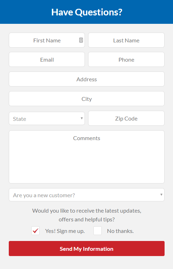Click into the Email field
The height and width of the screenshot is (269, 173).
tap(47, 59)
